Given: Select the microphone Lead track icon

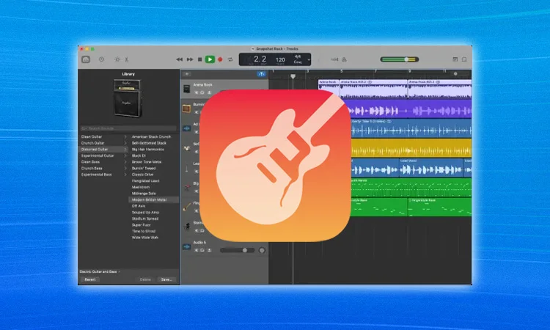Looking at the screenshot, I should [x=186, y=168].
